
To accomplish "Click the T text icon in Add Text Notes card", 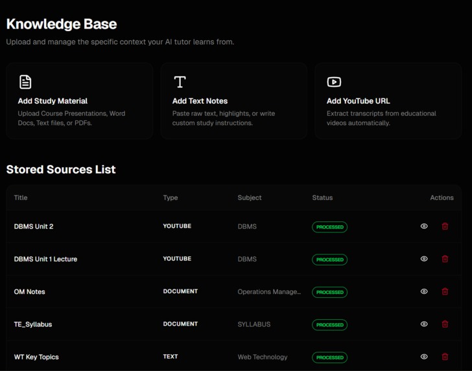I will (180, 82).
